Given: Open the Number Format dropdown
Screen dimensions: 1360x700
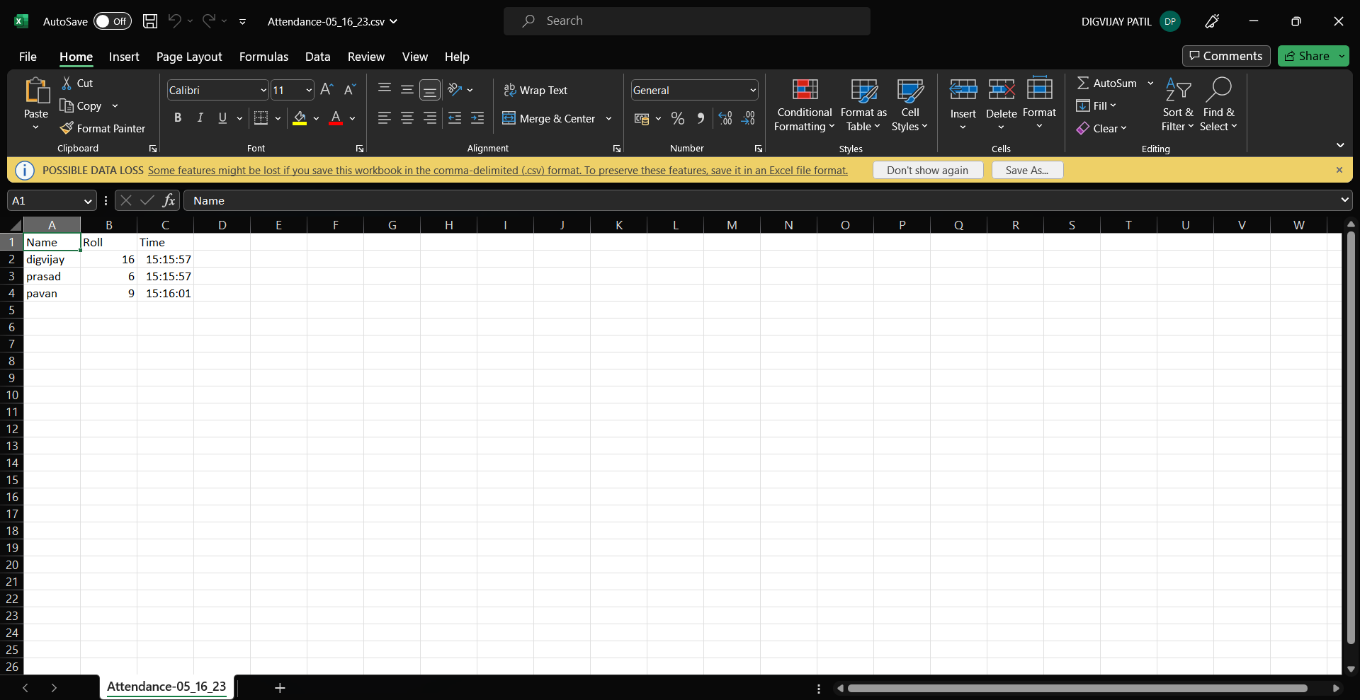Looking at the screenshot, I should point(752,90).
